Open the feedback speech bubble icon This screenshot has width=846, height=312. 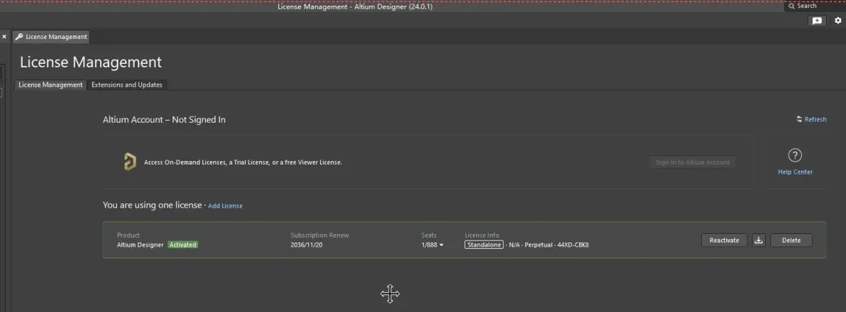[818, 21]
